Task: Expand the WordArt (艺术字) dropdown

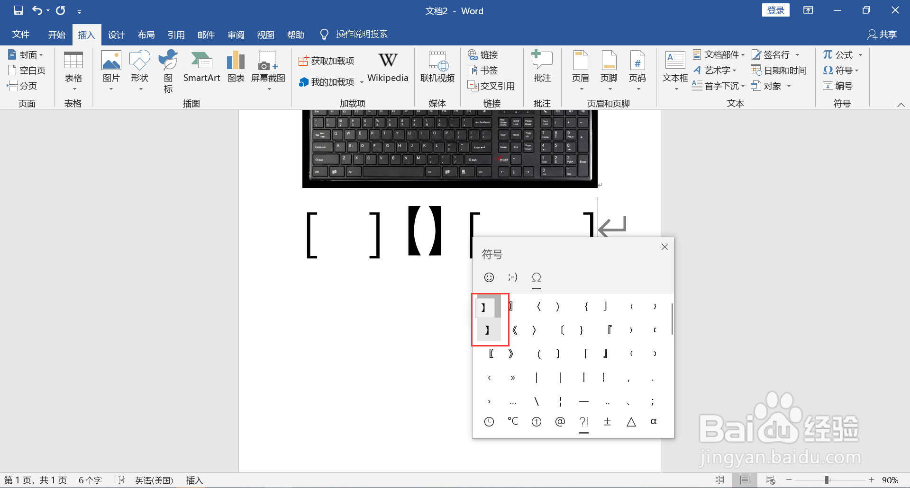Action: point(735,71)
